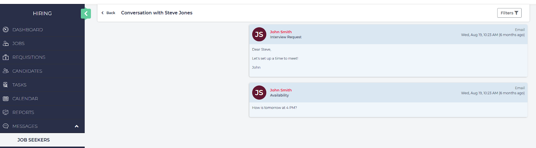Viewport: 536px width, 148px height.
Task: Click John Smith name on Interview Request message
Action: pos(281,32)
